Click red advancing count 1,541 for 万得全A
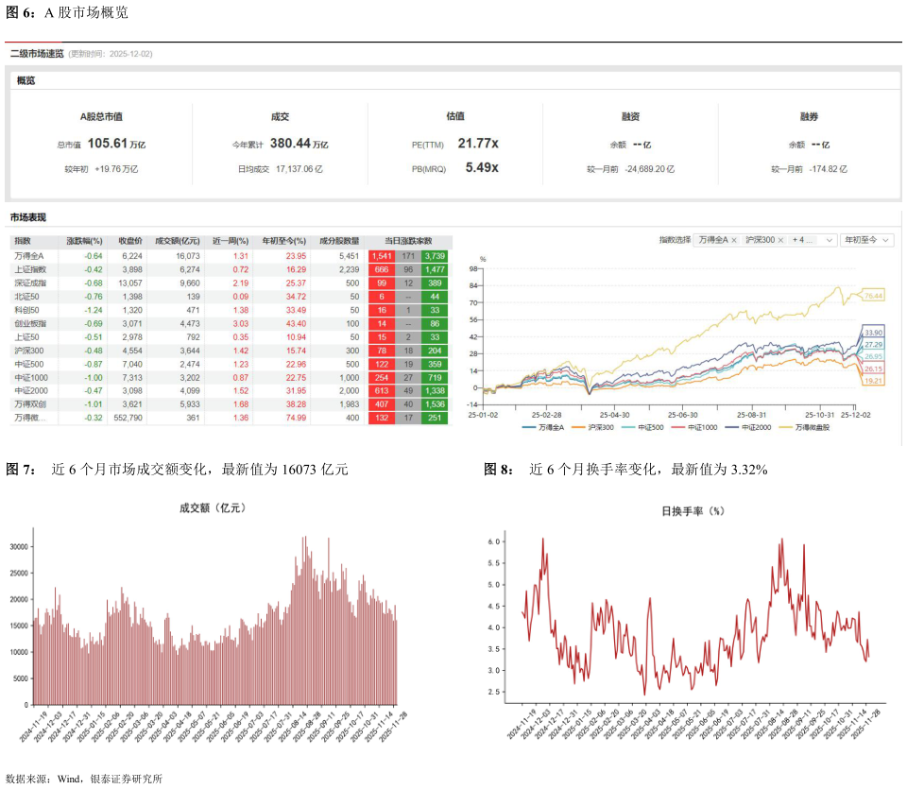The width and height of the screenshot is (907, 789). pyautogui.click(x=382, y=256)
